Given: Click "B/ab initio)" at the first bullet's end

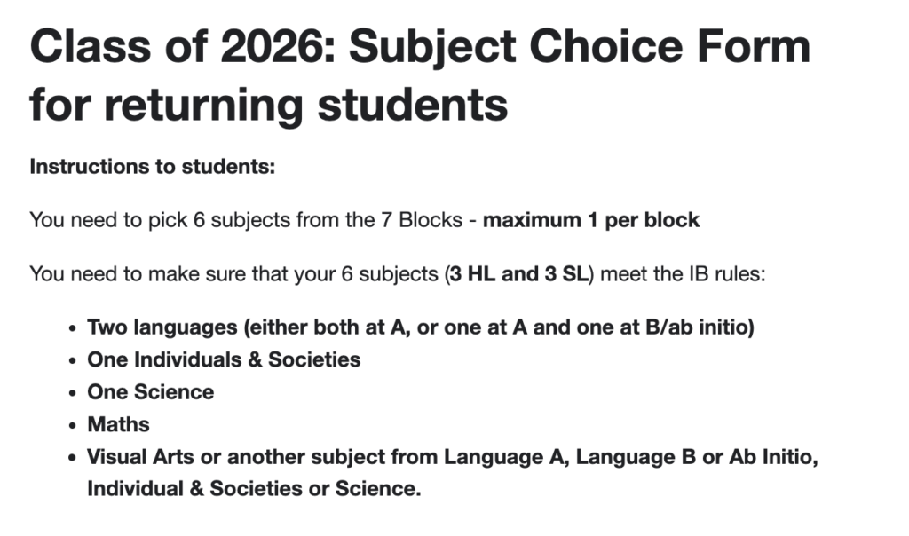Looking at the screenshot, I should [699, 327].
